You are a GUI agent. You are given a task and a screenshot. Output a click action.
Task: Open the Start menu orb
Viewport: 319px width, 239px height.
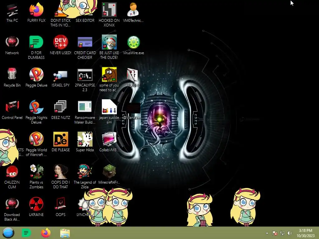(8, 233)
